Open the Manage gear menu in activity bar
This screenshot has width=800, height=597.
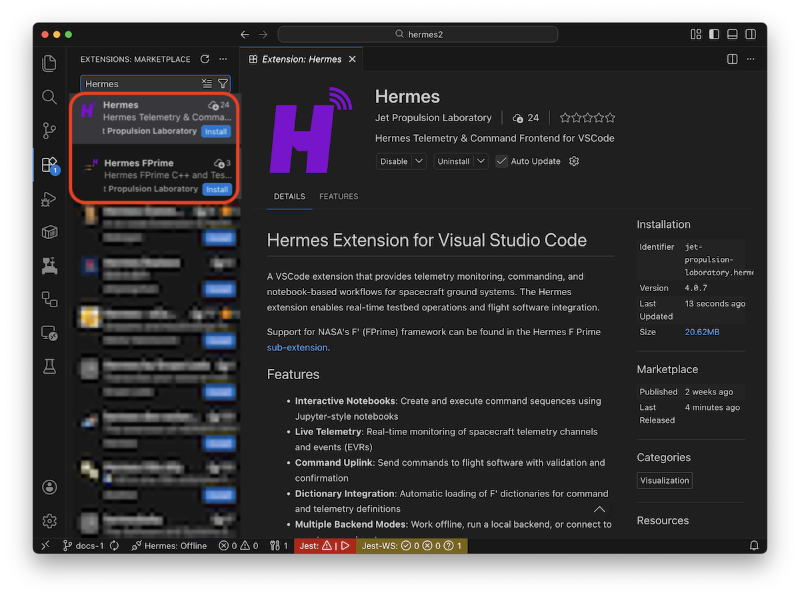pos(49,520)
